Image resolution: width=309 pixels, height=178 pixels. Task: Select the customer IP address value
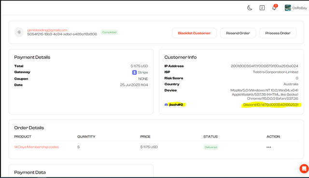tap(264, 66)
